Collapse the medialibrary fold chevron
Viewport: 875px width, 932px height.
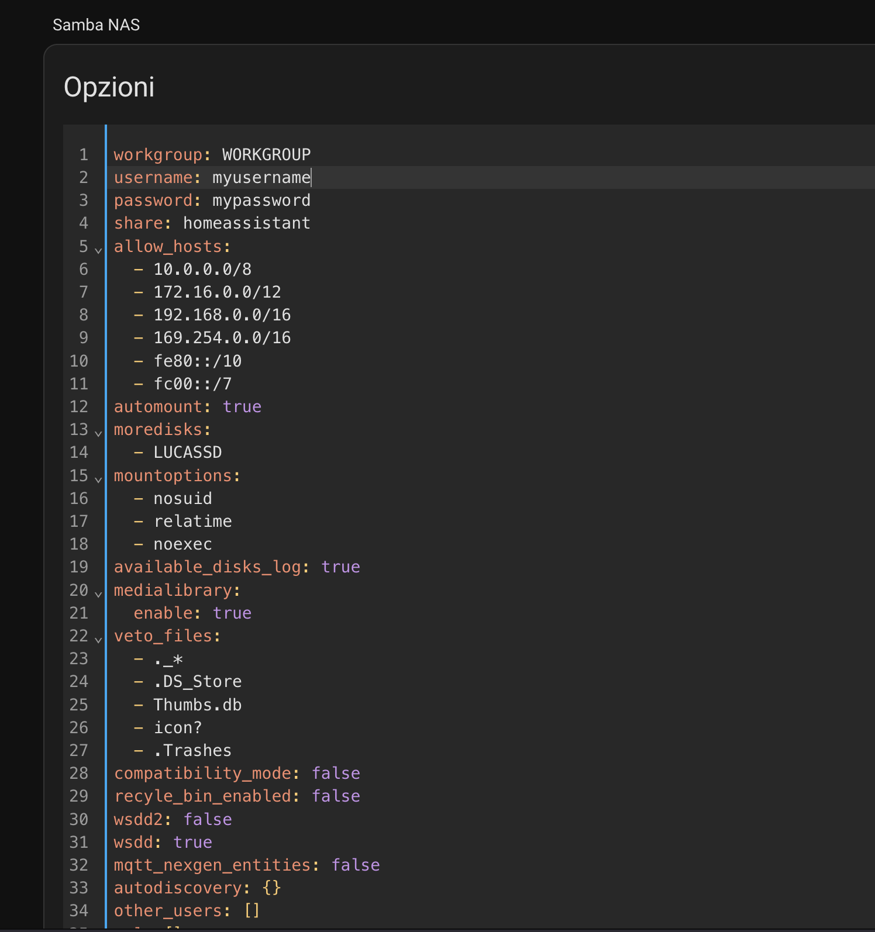pos(98,593)
